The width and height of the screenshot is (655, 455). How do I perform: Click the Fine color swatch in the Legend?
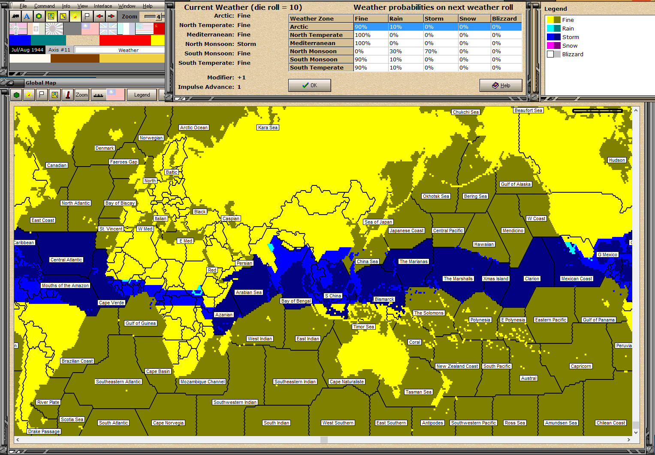553,20
